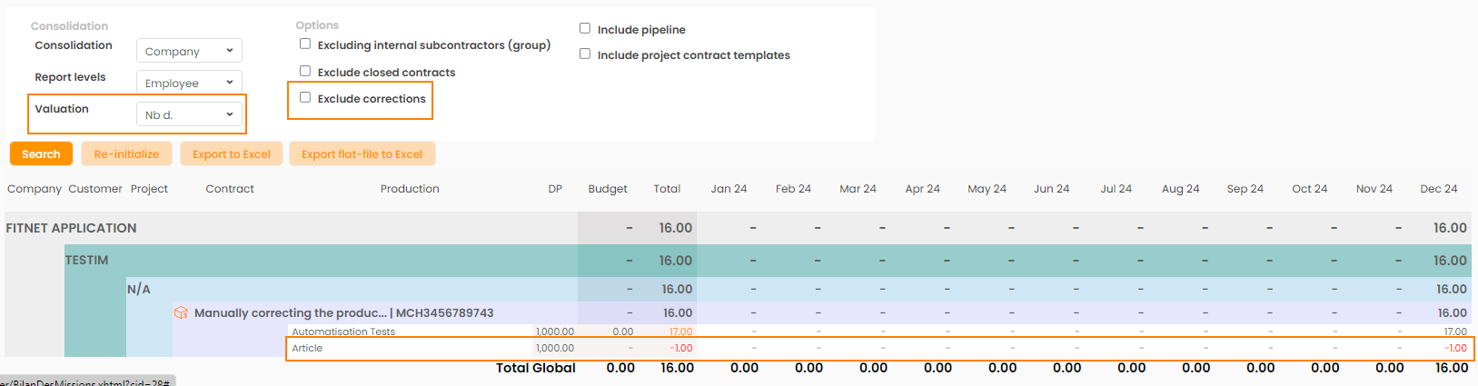Screen dimensions: 1478x386
Task: Click Export to Excel button
Action: click(232, 153)
